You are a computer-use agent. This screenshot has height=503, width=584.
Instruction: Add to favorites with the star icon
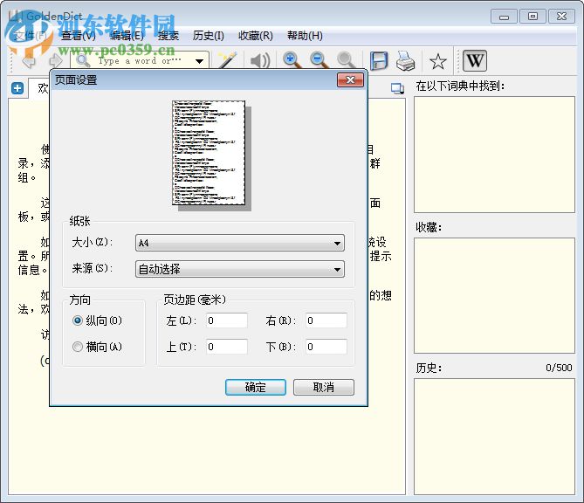coord(438,61)
